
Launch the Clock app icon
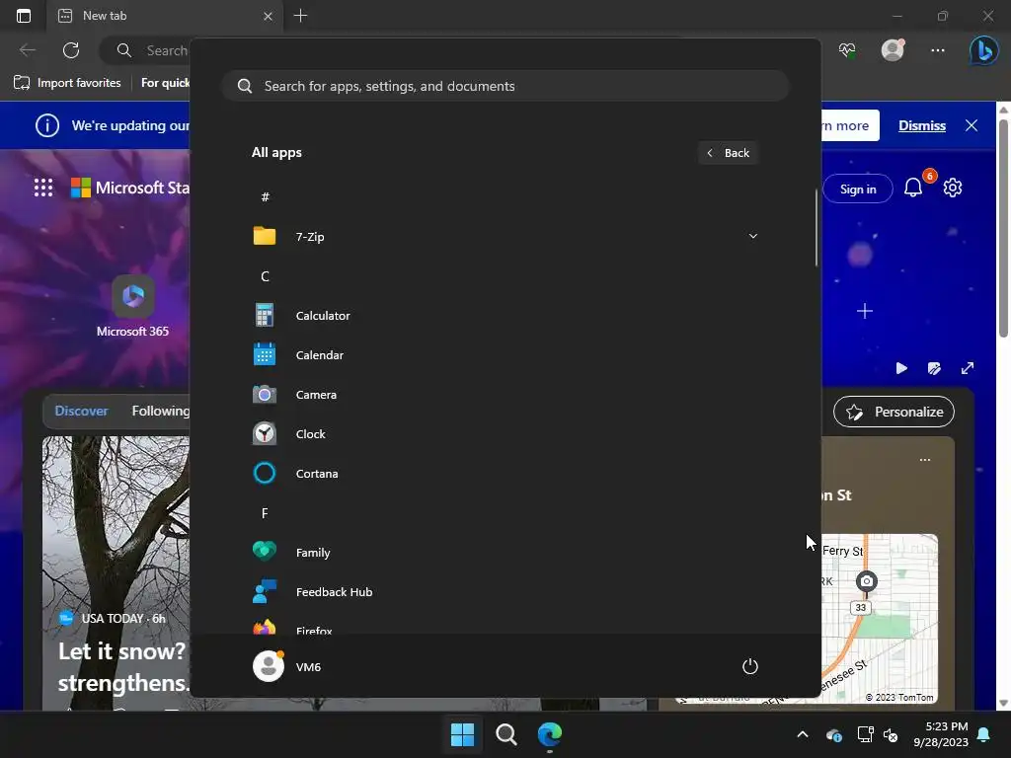[265, 434]
